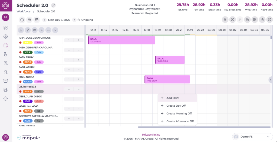277x142 pixels.
Task: Expand the collapsed right side panel arrow
Action: coord(270,80)
